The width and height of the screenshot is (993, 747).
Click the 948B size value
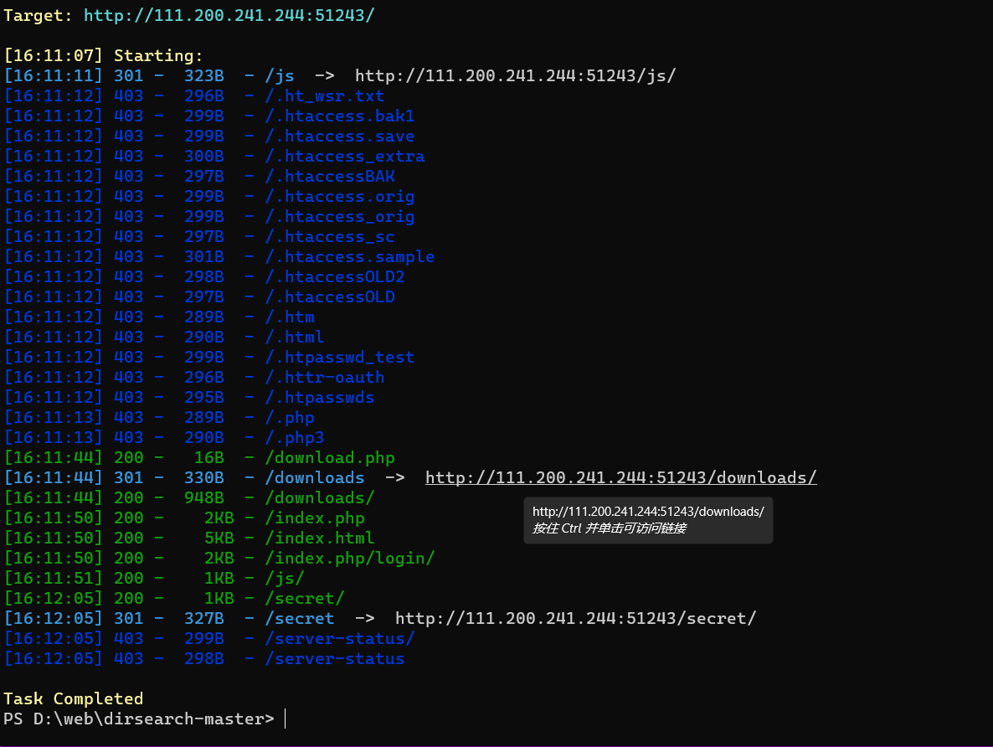[x=204, y=498]
